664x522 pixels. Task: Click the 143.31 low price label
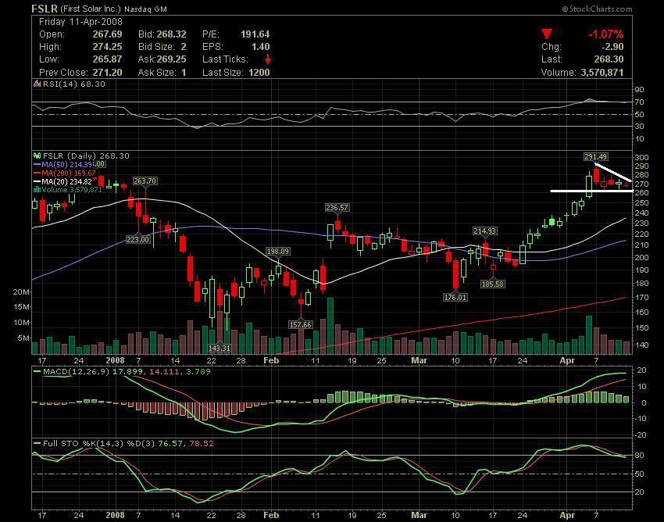[x=220, y=349]
